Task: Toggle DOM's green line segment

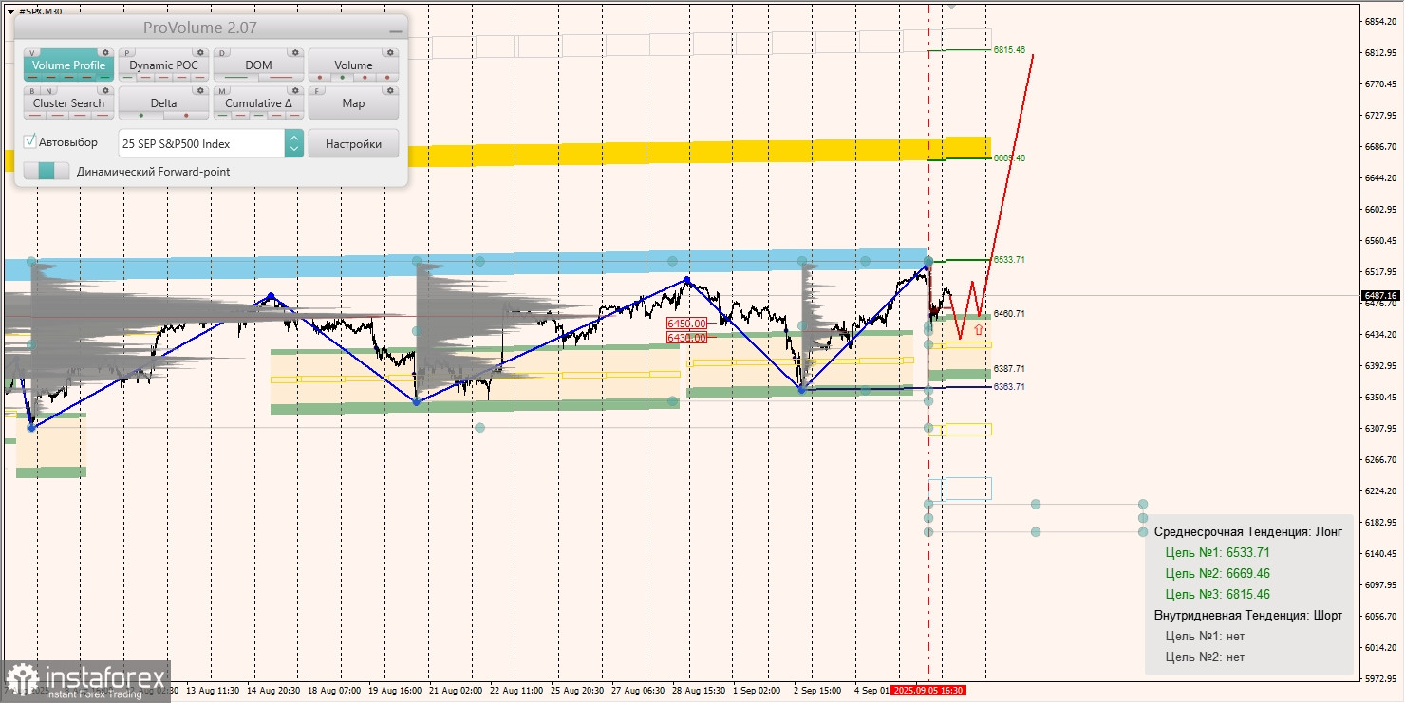Action: click(236, 77)
